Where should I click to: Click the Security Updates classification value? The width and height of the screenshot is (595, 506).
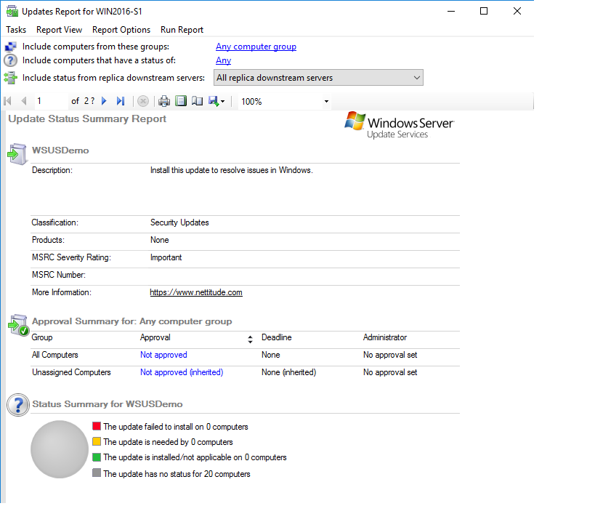pyautogui.click(x=179, y=222)
